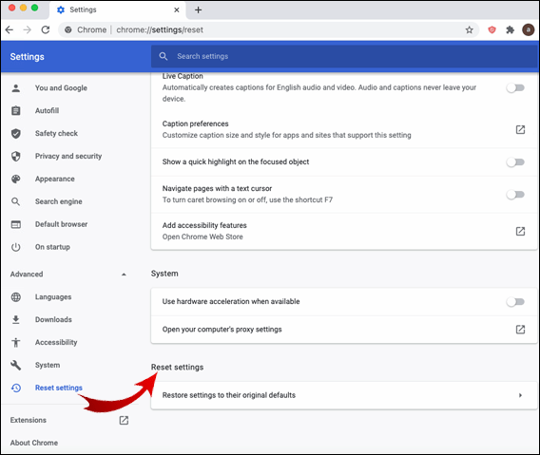
Task: Open proxy settings external link icon
Action: point(520,330)
